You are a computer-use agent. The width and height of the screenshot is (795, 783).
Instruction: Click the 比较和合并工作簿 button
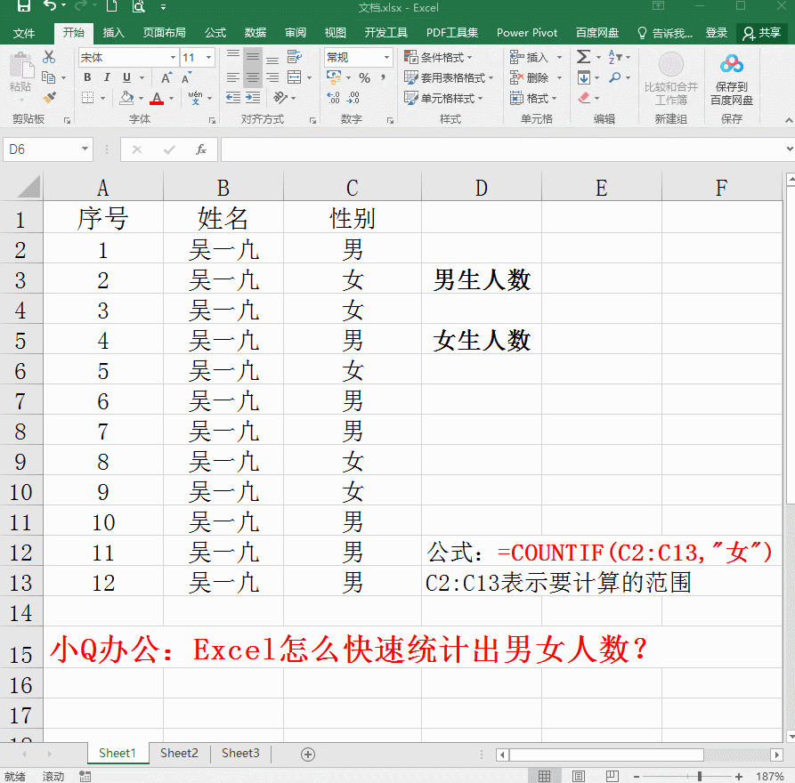pos(671,76)
